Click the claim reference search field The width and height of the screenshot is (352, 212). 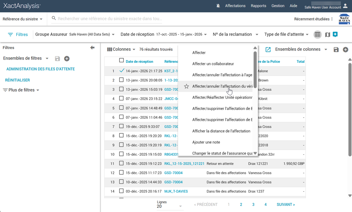pos(110,19)
